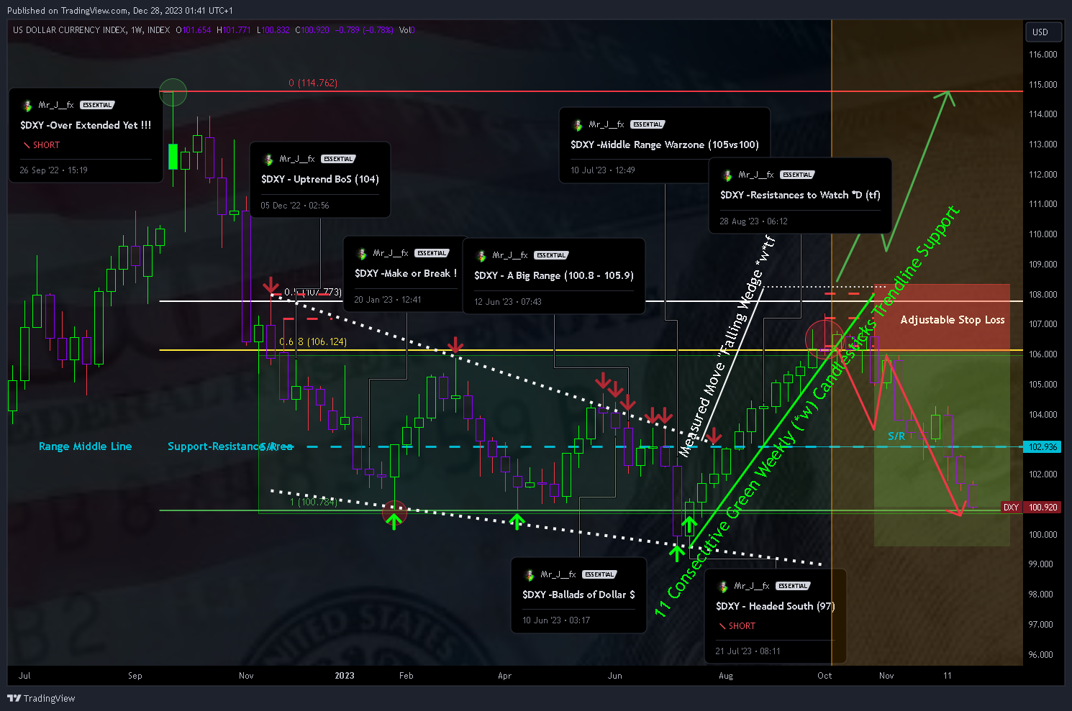
Task: Click the 'Range Middle Line' annotation
Action: click(86, 446)
